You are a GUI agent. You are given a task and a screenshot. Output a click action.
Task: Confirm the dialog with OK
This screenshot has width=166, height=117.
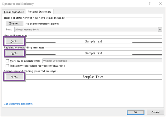click(x=136, y=112)
